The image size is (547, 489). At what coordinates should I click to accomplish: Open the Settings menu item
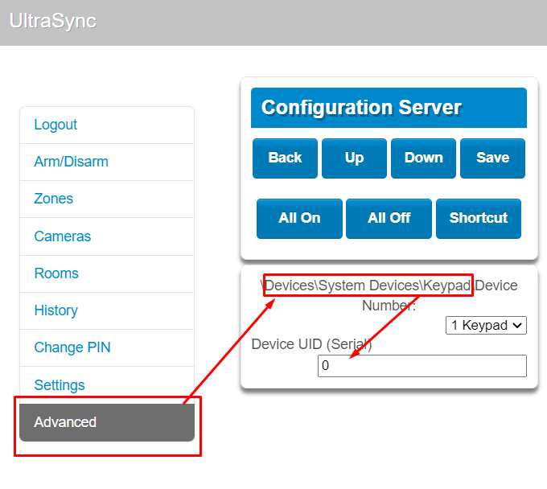pos(107,385)
